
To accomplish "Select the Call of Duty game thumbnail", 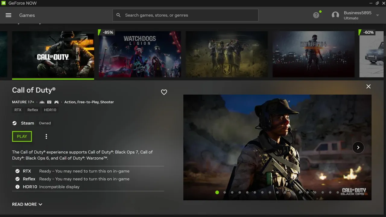I will coord(53,55).
